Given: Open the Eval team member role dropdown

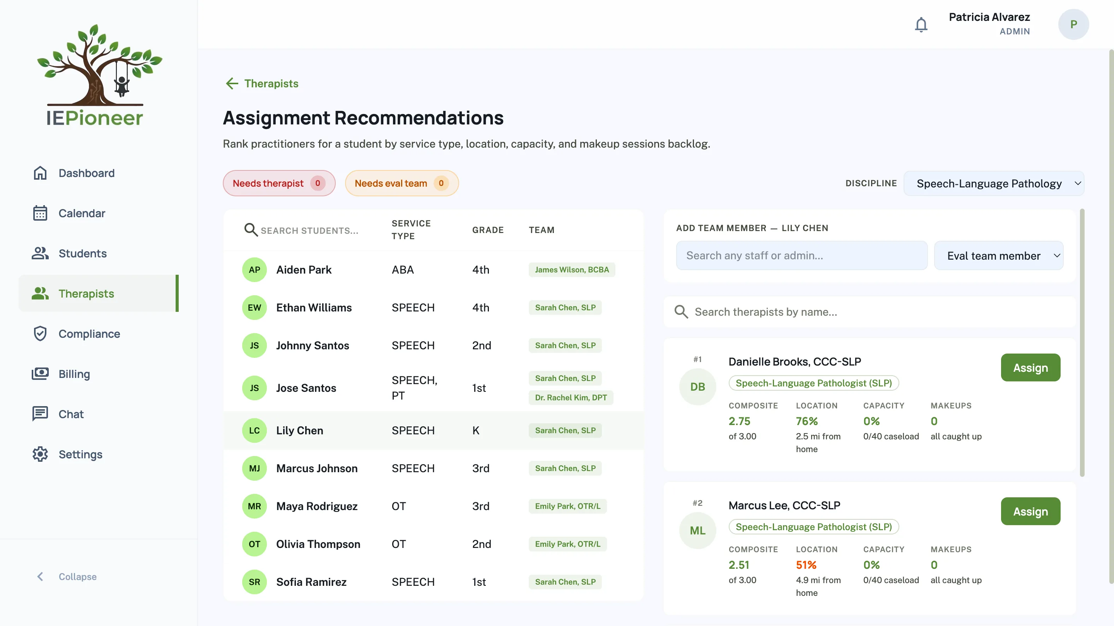Looking at the screenshot, I should [x=998, y=256].
